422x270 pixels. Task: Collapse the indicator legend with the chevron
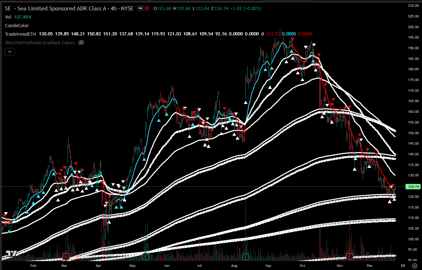click(10, 52)
